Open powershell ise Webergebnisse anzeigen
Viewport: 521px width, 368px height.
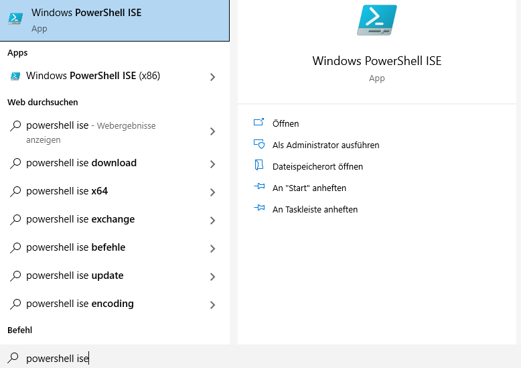115,132
